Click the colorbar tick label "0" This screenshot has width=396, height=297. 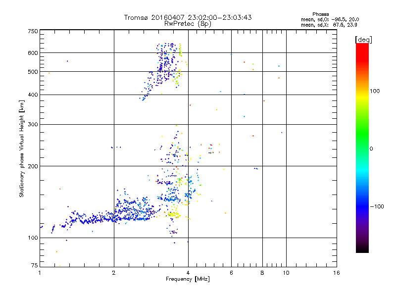pos(371,149)
